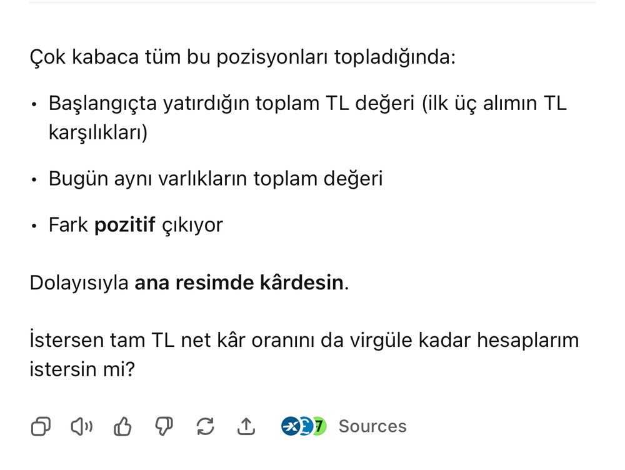Regenerate the response with the circular arrows icon
This screenshot has height=470, width=625.
205,427
